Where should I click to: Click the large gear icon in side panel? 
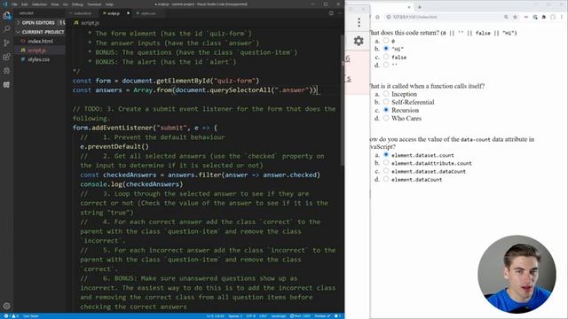[359, 41]
